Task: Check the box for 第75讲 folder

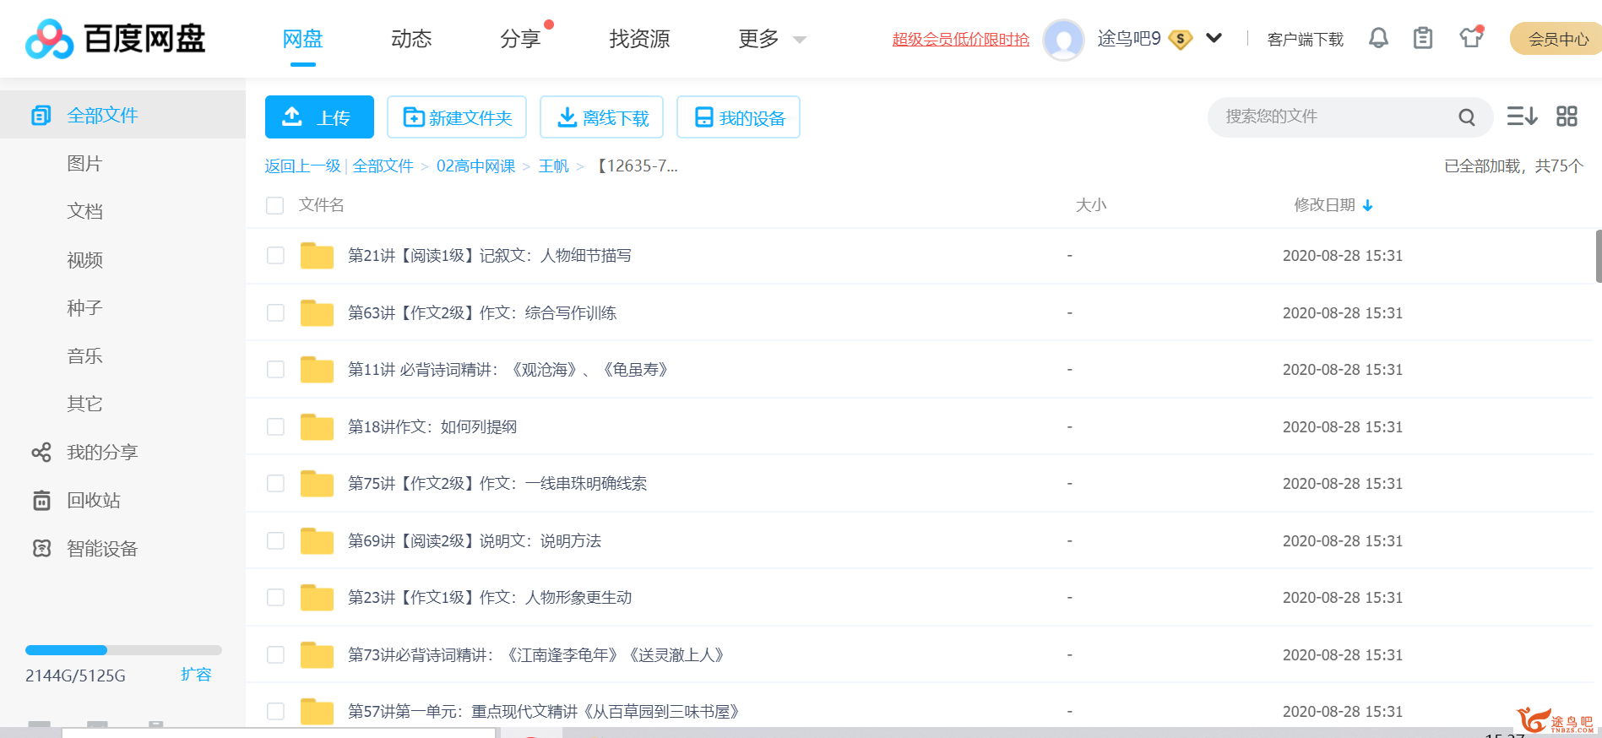Action: point(275,484)
